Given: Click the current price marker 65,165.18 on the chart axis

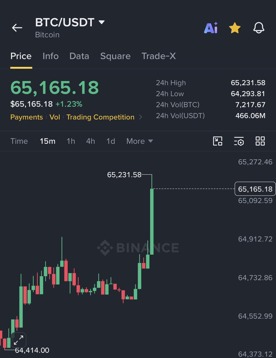Looking at the screenshot, I should [255, 189].
